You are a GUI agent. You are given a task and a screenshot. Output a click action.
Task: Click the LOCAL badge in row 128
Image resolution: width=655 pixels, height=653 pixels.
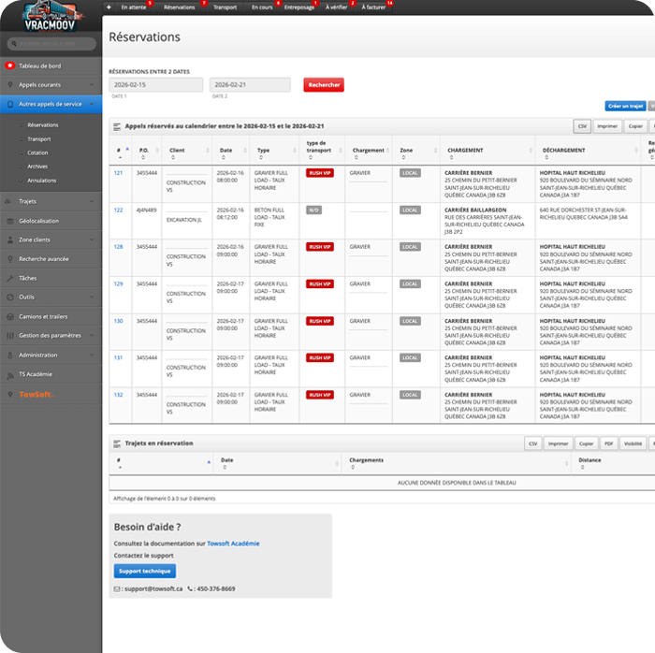click(x=410, y=247)
